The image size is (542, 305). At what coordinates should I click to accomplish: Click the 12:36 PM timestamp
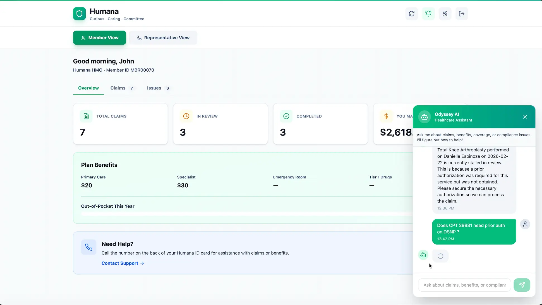pos(446,208)
